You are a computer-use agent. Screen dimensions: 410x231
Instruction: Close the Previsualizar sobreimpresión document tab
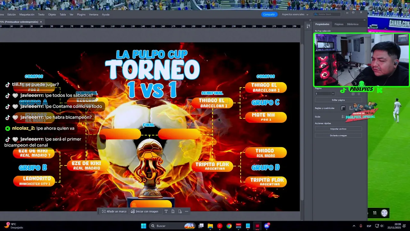41,22
